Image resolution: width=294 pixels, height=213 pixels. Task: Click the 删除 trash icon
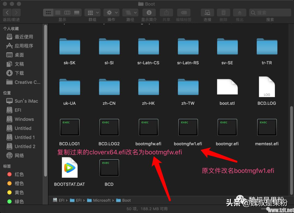pos(223,12)
